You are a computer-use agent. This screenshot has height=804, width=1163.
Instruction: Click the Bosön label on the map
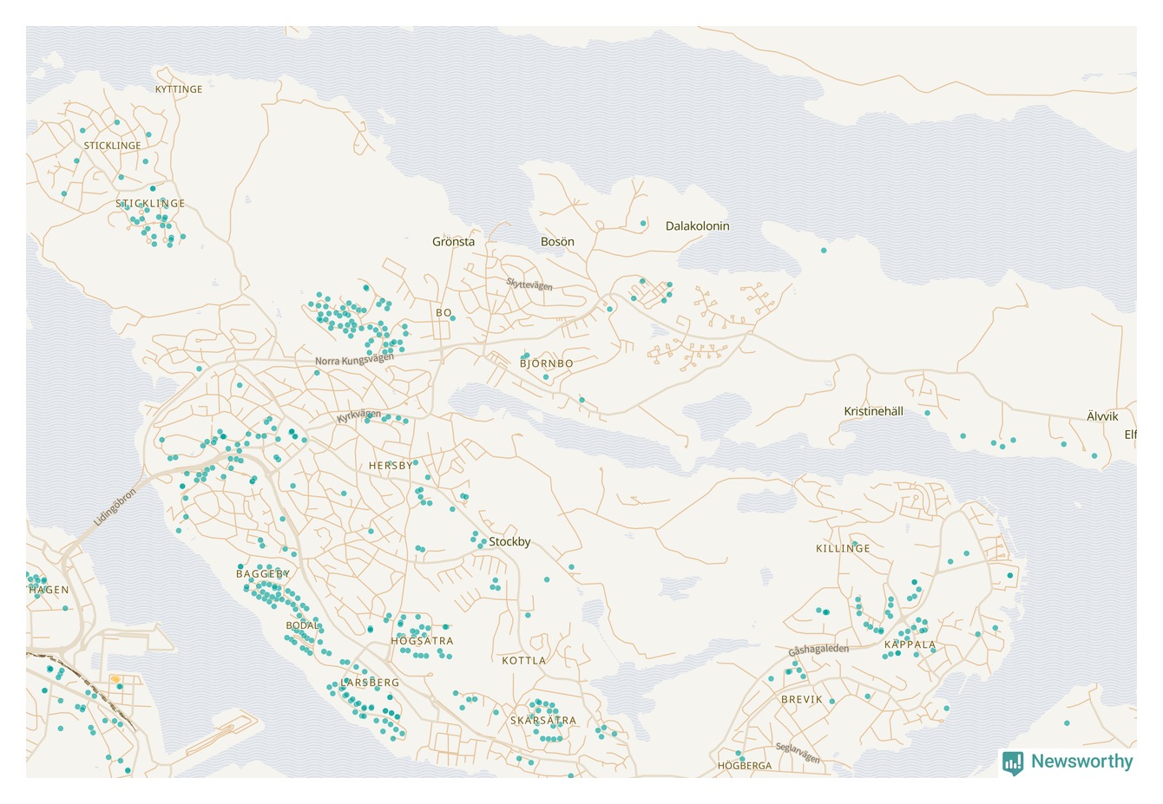coord(557,242)
